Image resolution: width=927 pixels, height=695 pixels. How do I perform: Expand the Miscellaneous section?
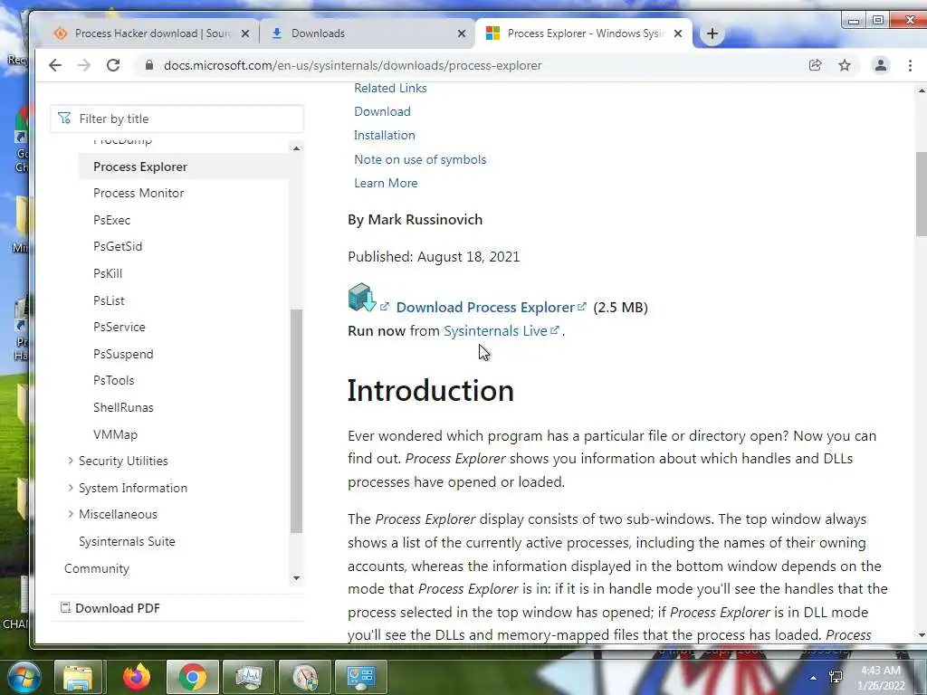[x=71, y=514]
